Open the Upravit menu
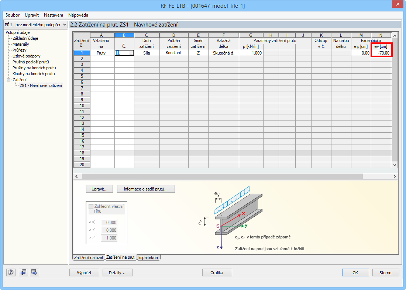406x290 pixels. [x=32, y=15]
